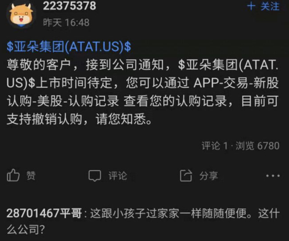
Task: Share the post using the share arrow icon
Action: pos(186,176)
